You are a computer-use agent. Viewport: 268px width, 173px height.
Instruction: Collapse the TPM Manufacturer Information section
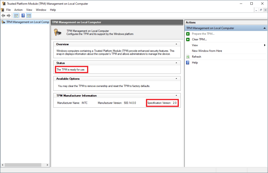(x=176, y=95)
